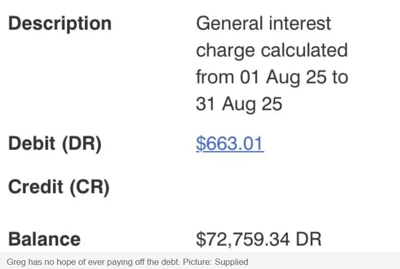Click the word 'debt' in the caption
The image size is (400, 269).
tap(172, 262)
